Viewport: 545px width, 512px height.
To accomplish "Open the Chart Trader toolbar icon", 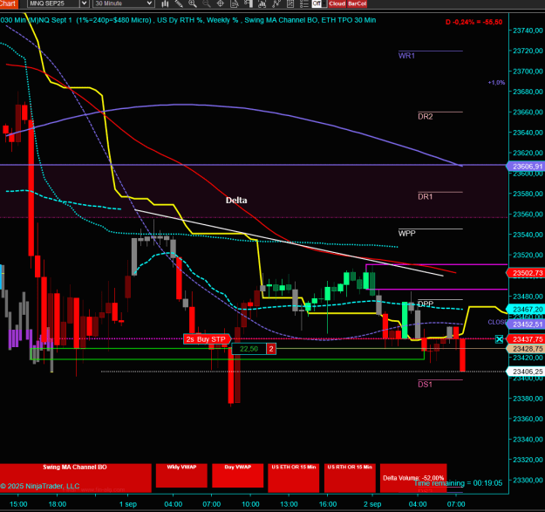I will coord(249,3).
